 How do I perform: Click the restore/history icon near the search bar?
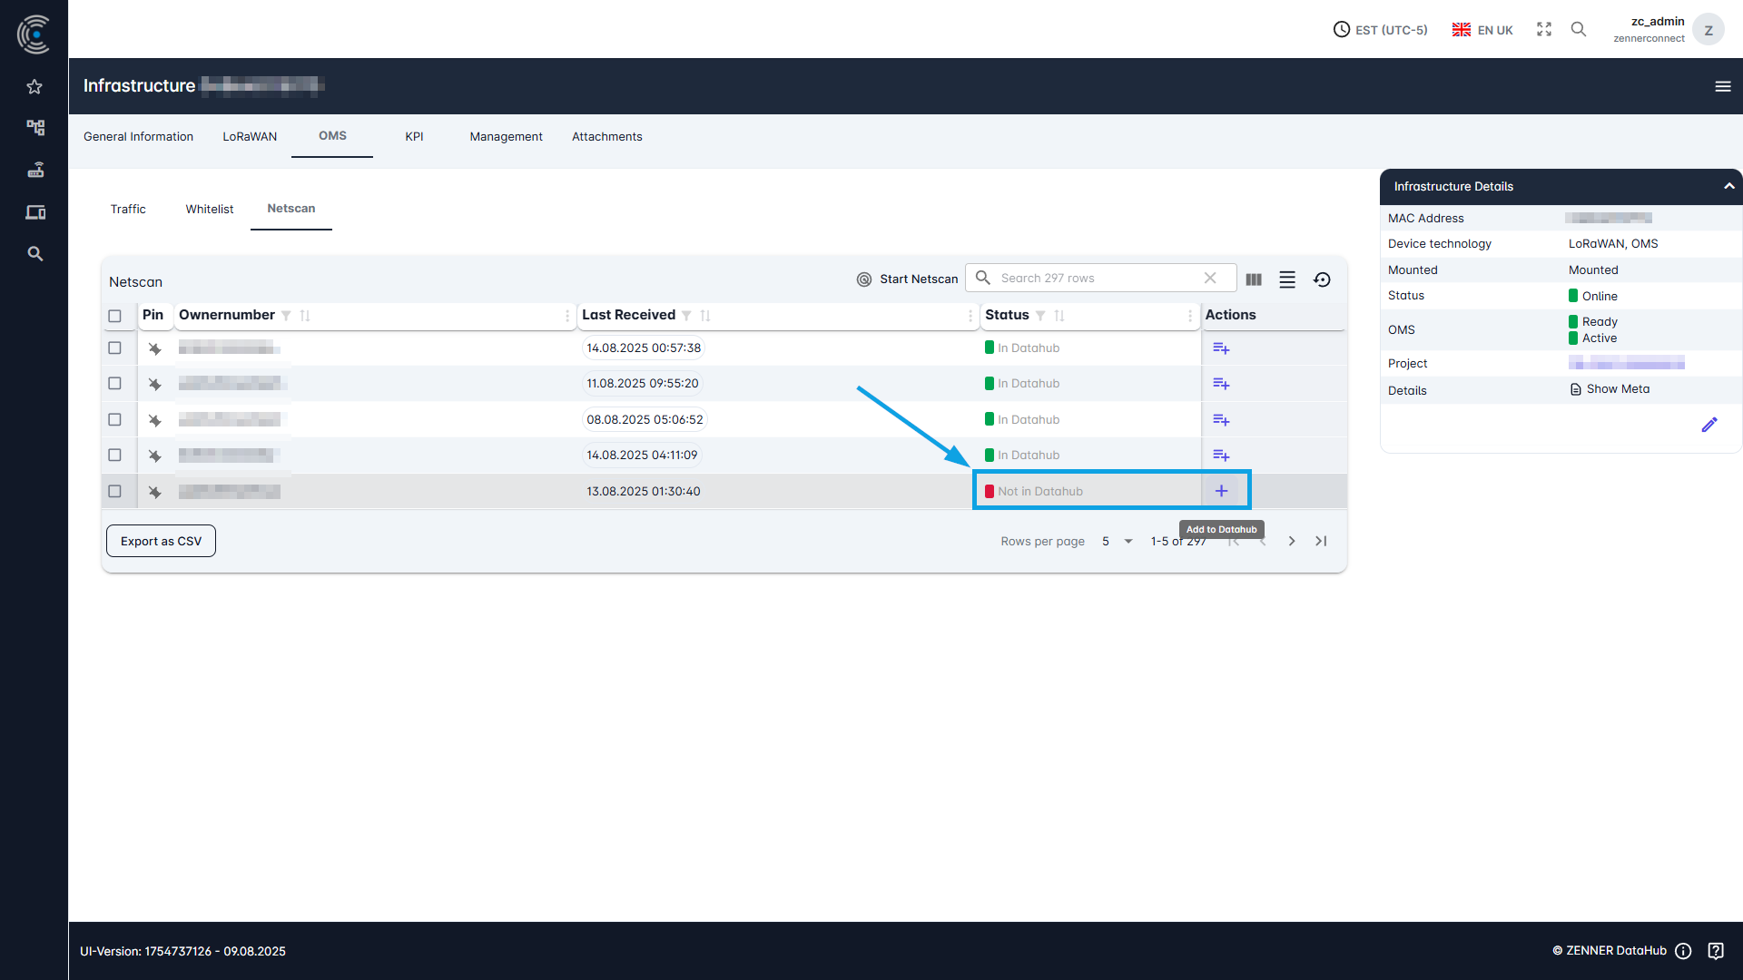1322,279
